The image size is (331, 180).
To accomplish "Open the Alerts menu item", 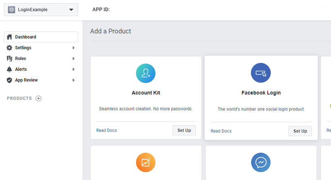I will coord(41,69).
